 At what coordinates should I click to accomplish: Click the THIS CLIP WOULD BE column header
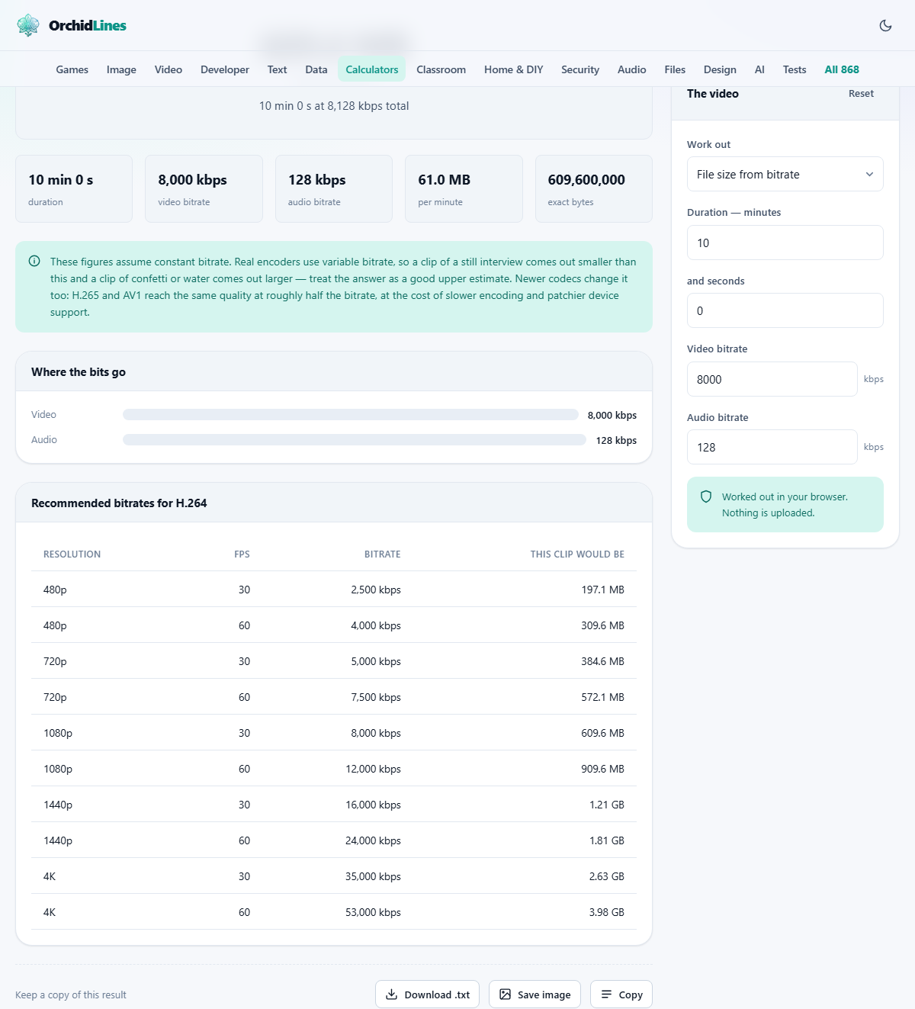click(x=577, y=554)
